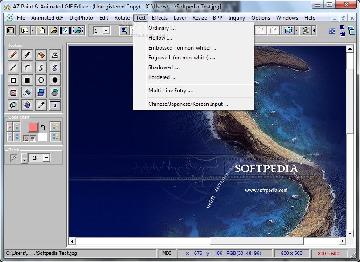
Task: Select the pink rounded-rectangle tool
Action: coord(13,92)
